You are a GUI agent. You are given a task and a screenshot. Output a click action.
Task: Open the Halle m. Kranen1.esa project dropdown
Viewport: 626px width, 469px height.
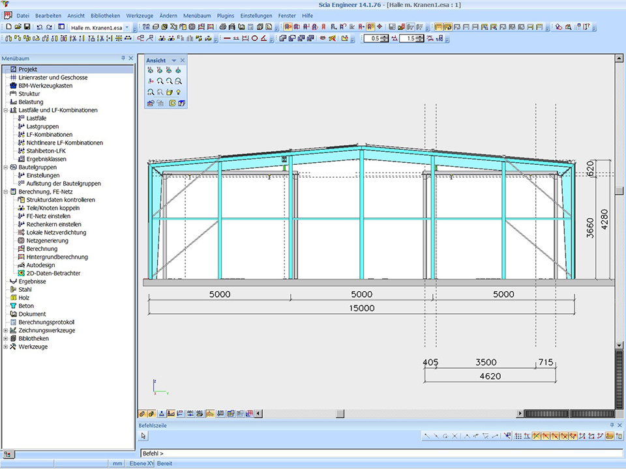pyautogui.click(x=127, y=27)
